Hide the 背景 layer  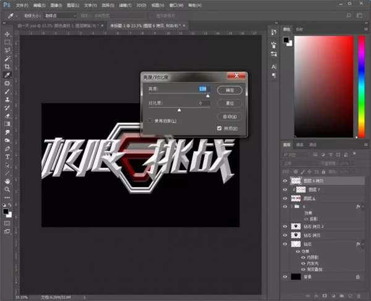click(285, 277)
